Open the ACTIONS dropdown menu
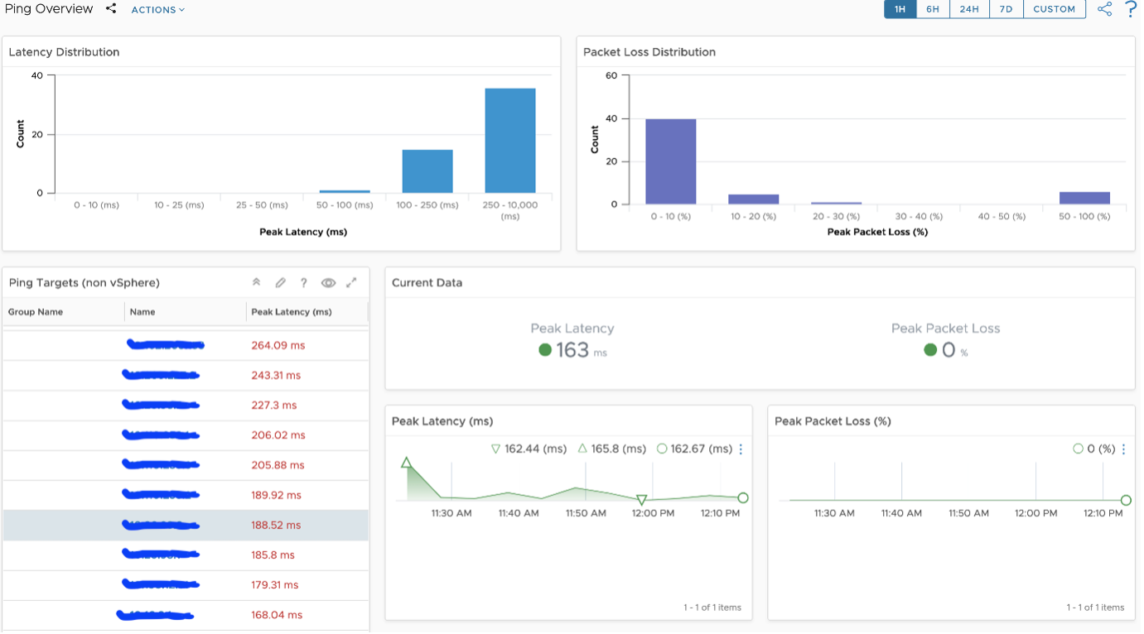The width and height of the screenshot is (1144, 634). point(158,10)
